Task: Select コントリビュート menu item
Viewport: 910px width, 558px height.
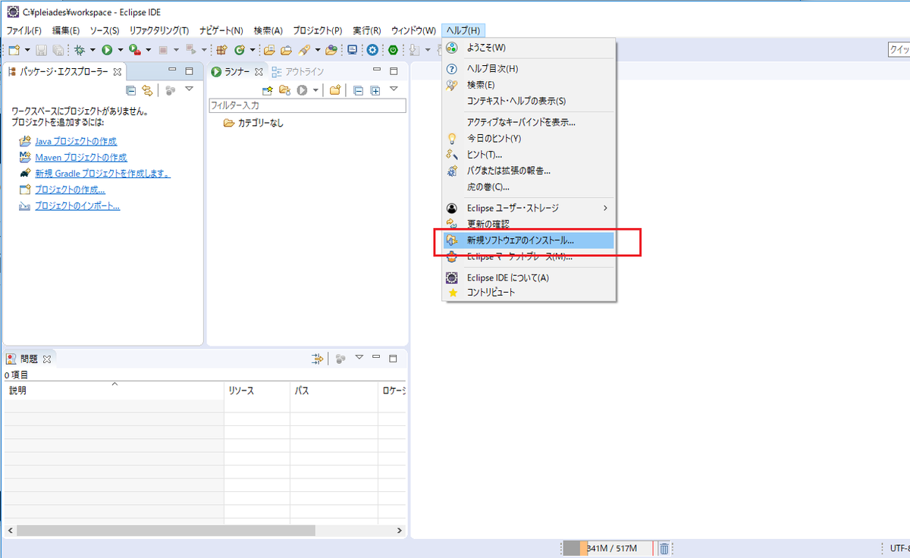Action: coord(529,292)
